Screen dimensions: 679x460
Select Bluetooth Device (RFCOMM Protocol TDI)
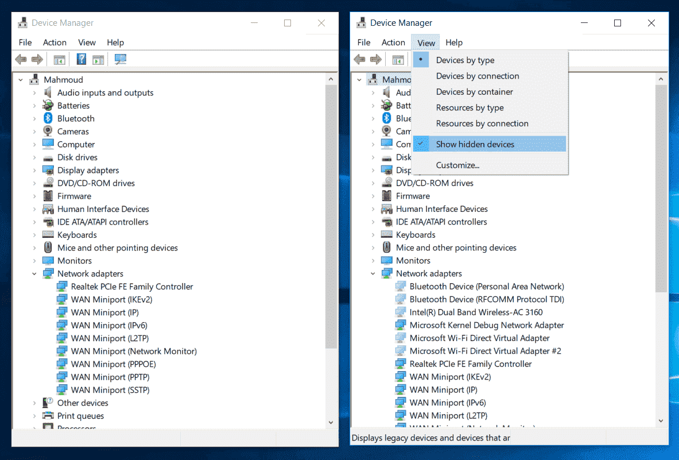click(x=487, y=299)
